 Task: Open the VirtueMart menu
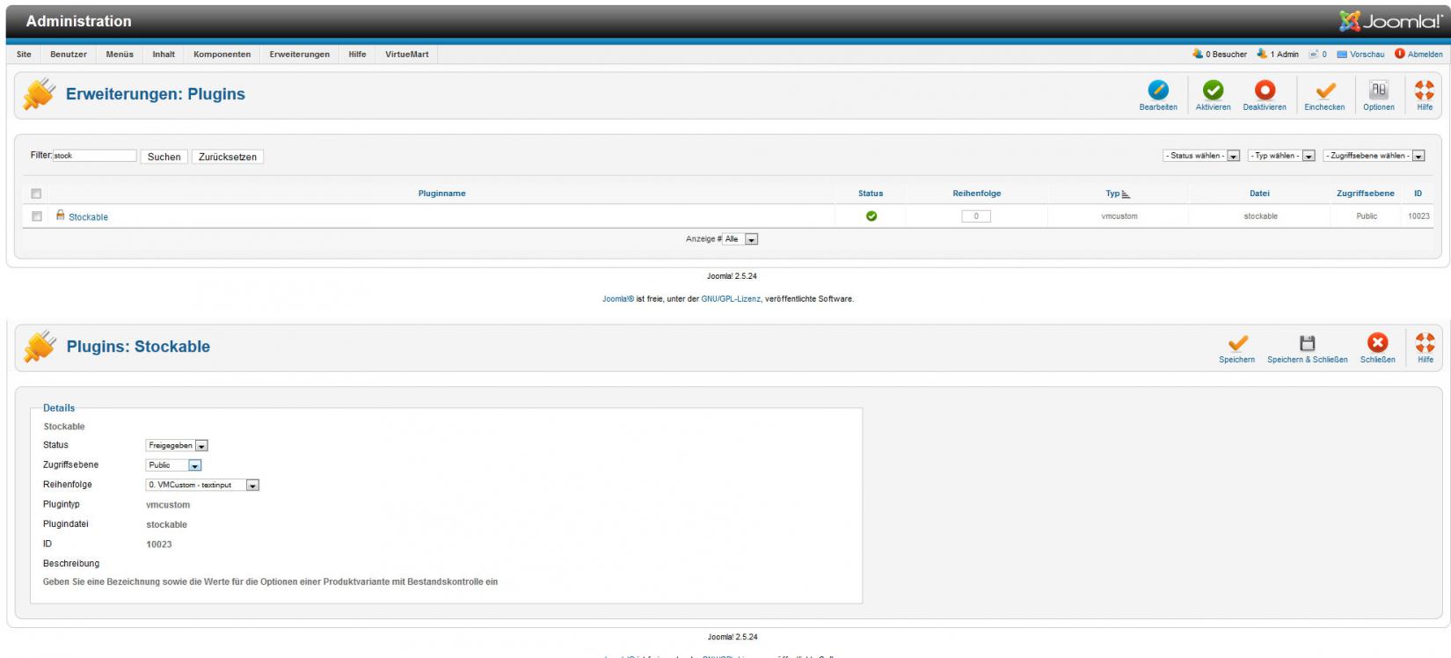[x=406, y=55]
